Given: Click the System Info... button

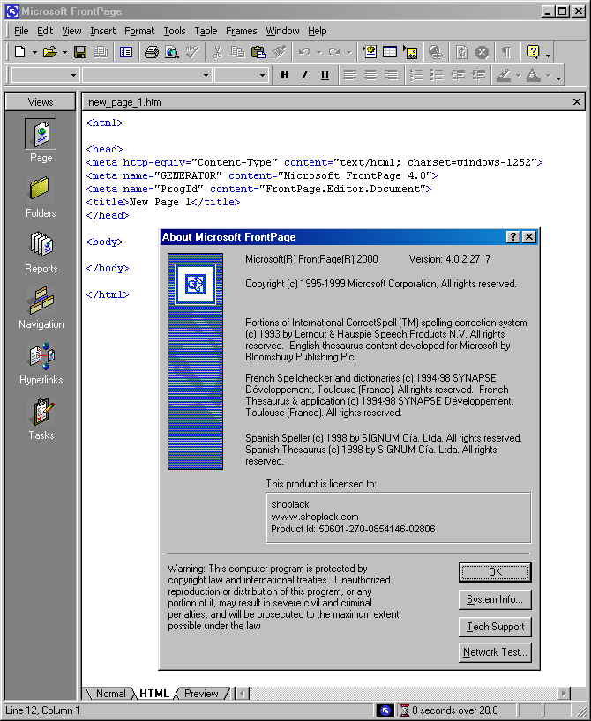Looking at the screenshot, I should tap(495, 599).
